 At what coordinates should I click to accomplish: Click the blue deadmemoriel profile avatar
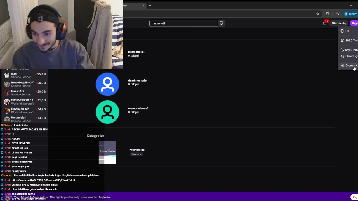pyautogui.click(x=107, y=84)
